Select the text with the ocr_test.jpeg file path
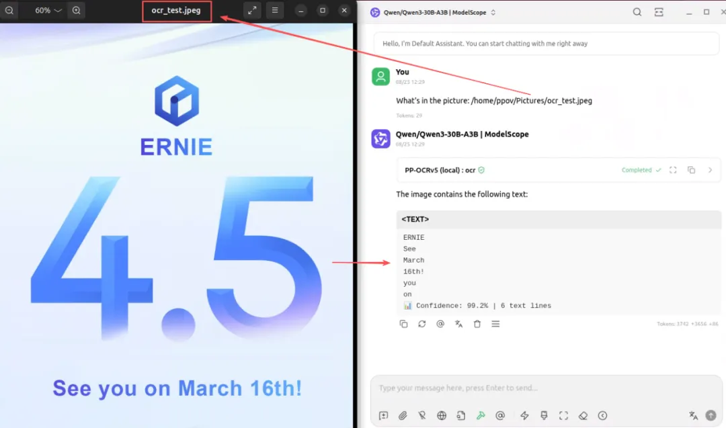The image size is (726, 428). pos(532,100)
